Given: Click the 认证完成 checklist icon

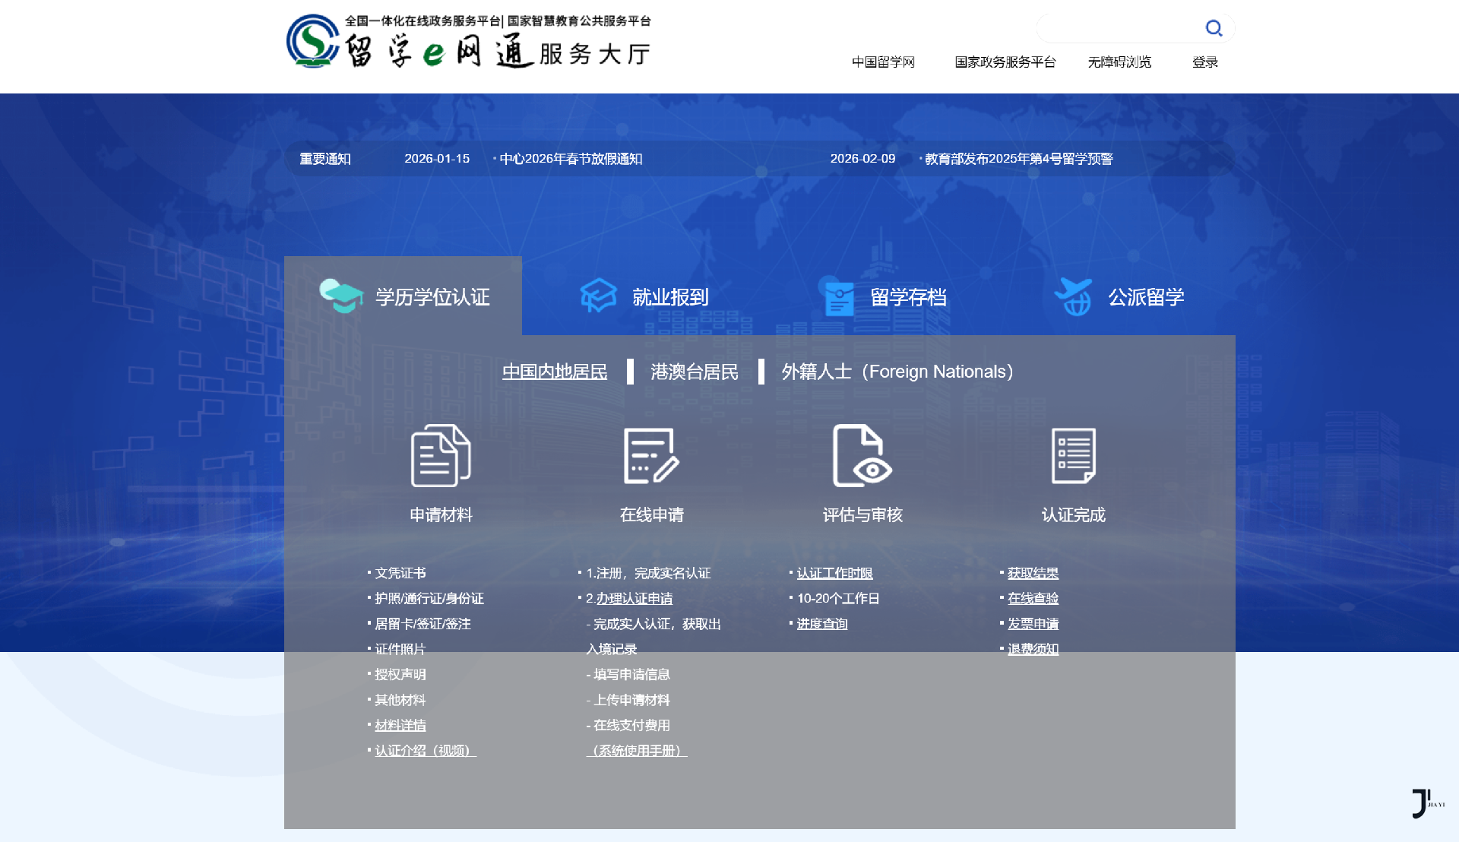Looking at the screenshot, I should pyautogui.click(x=1074, y=454).
